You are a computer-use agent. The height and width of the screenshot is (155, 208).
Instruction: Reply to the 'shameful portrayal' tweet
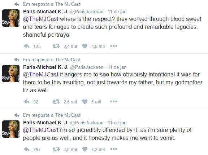(x=26, y=46)
